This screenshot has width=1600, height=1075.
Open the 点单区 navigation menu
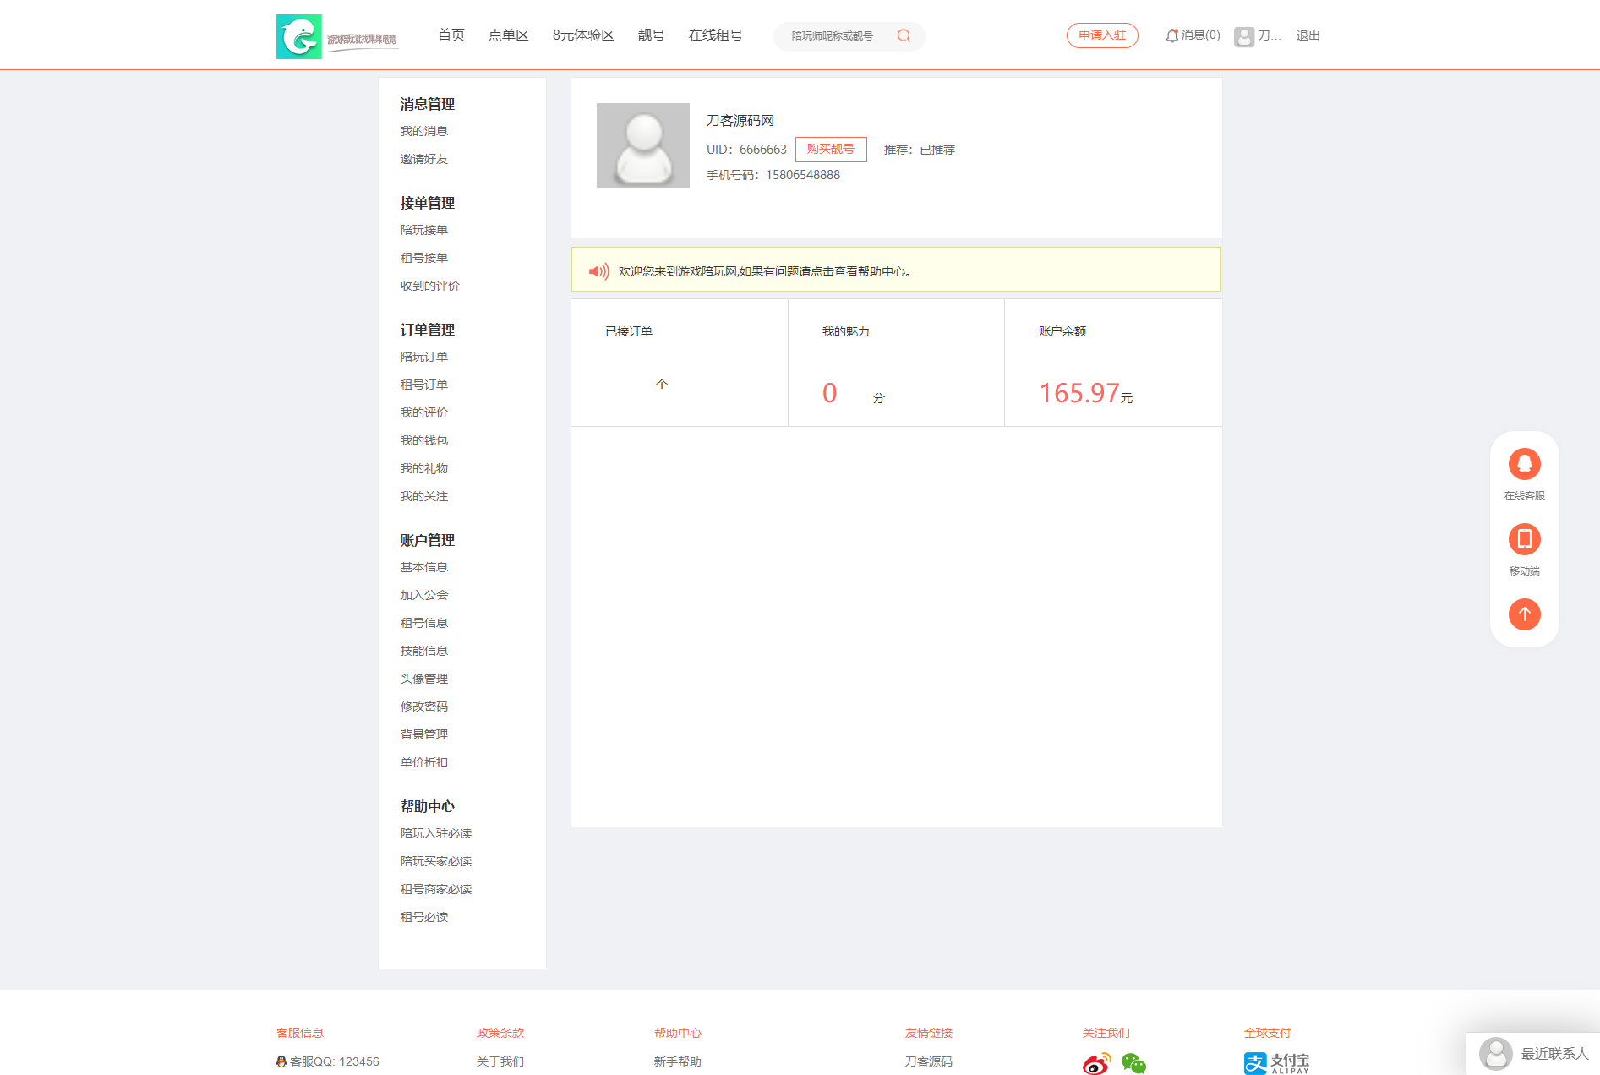[508, 35]
